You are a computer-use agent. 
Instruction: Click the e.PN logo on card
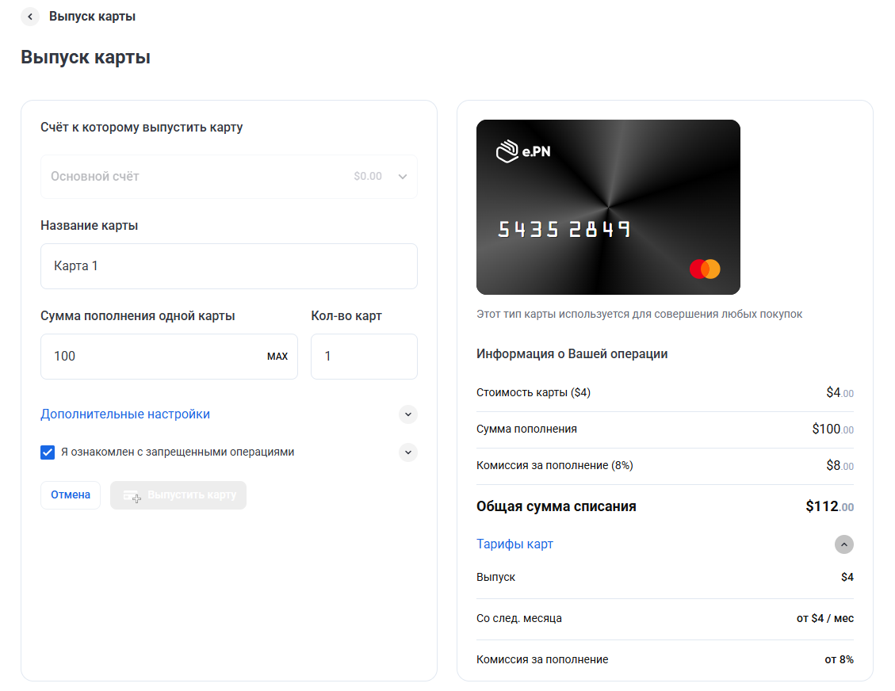pyautogui.click(x=523, y=151)
